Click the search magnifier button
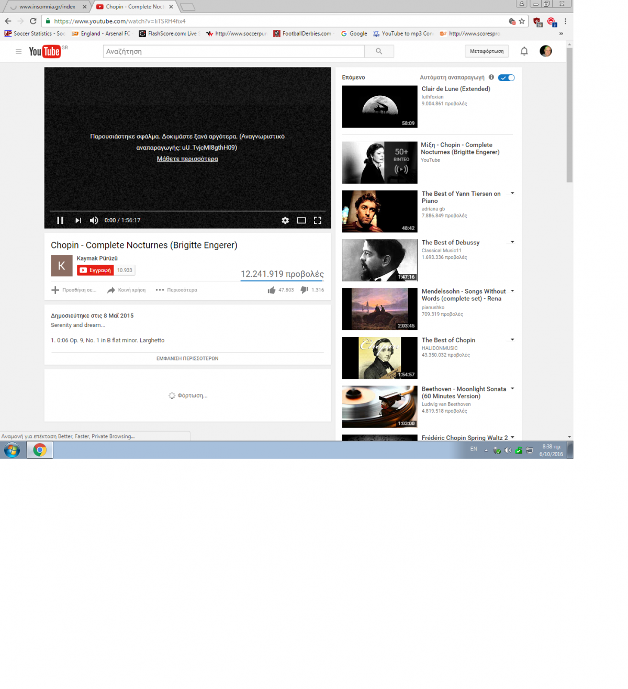Image resolution: width=628 pixels, height=689 pixels. pos(379,51)
